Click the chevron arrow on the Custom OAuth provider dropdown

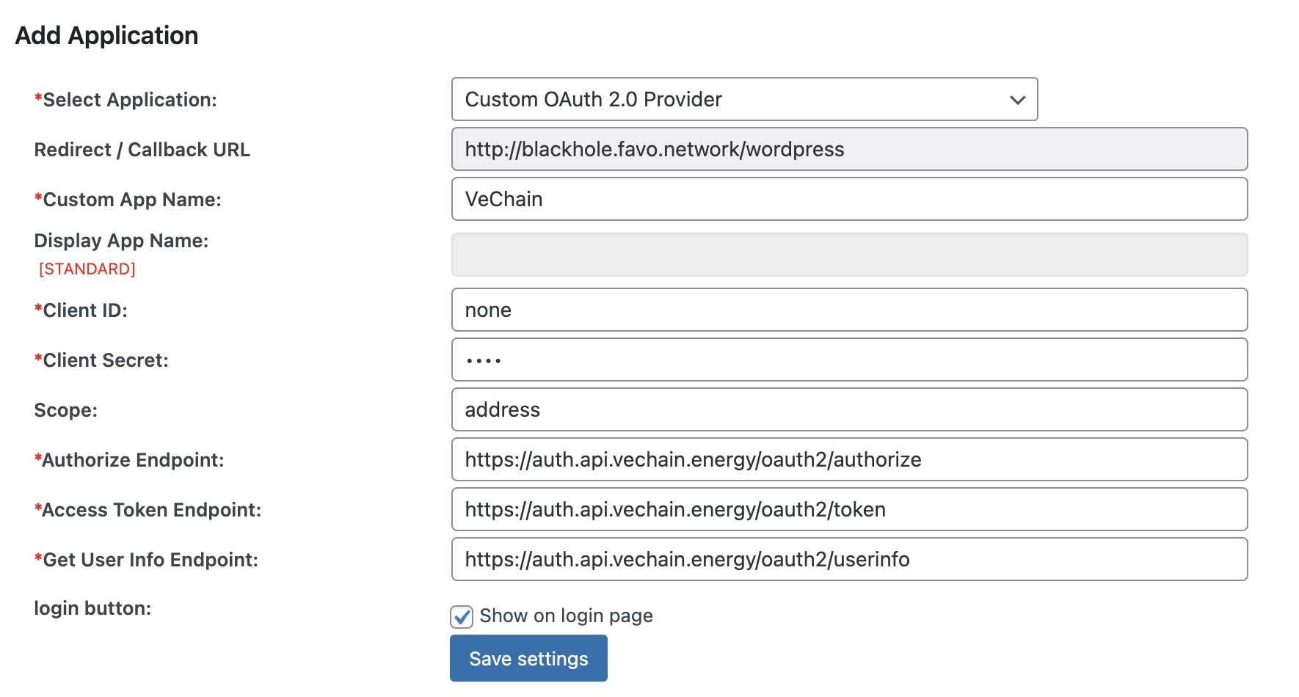click(1017, 100)
